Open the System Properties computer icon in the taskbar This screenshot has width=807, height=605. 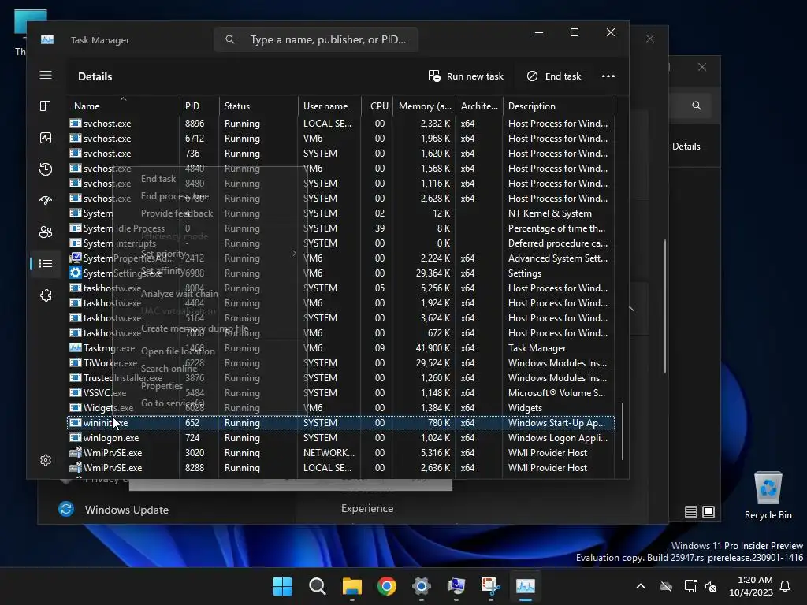click(456, 586)
